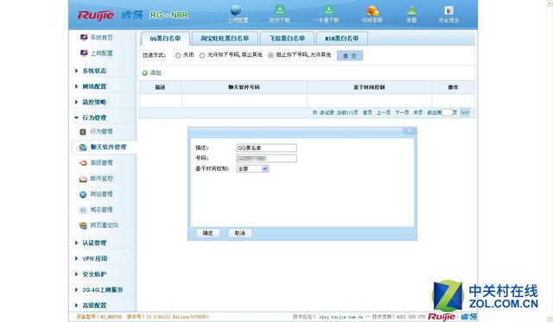Expand the 安全防护 sidebar section
The image size is (553, 322).
[x=94, y=274]
